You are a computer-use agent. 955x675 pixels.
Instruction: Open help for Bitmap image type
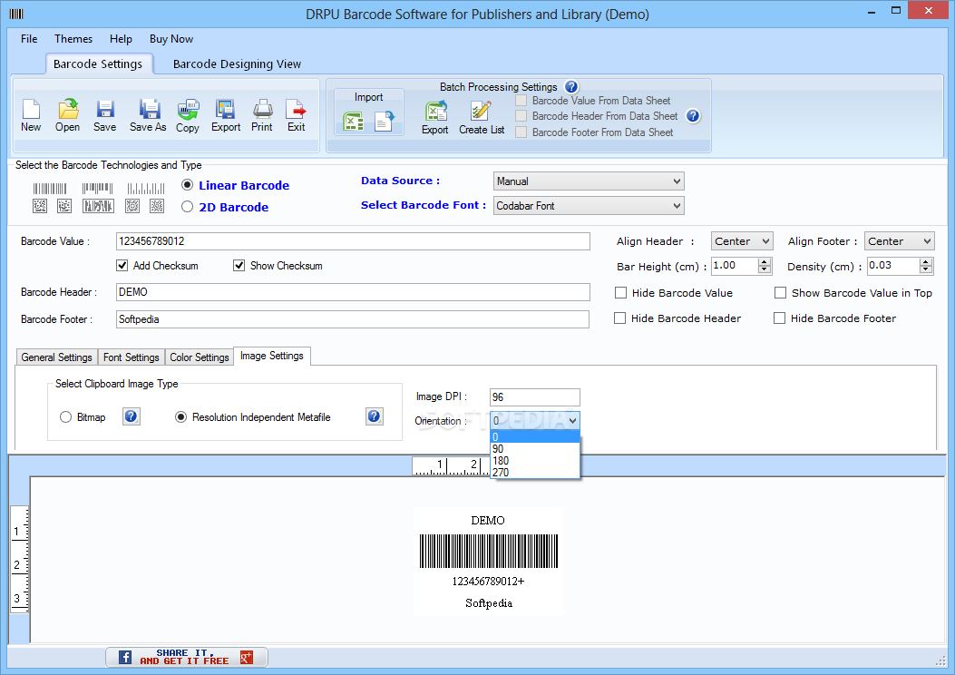click(x=131, y=416)
